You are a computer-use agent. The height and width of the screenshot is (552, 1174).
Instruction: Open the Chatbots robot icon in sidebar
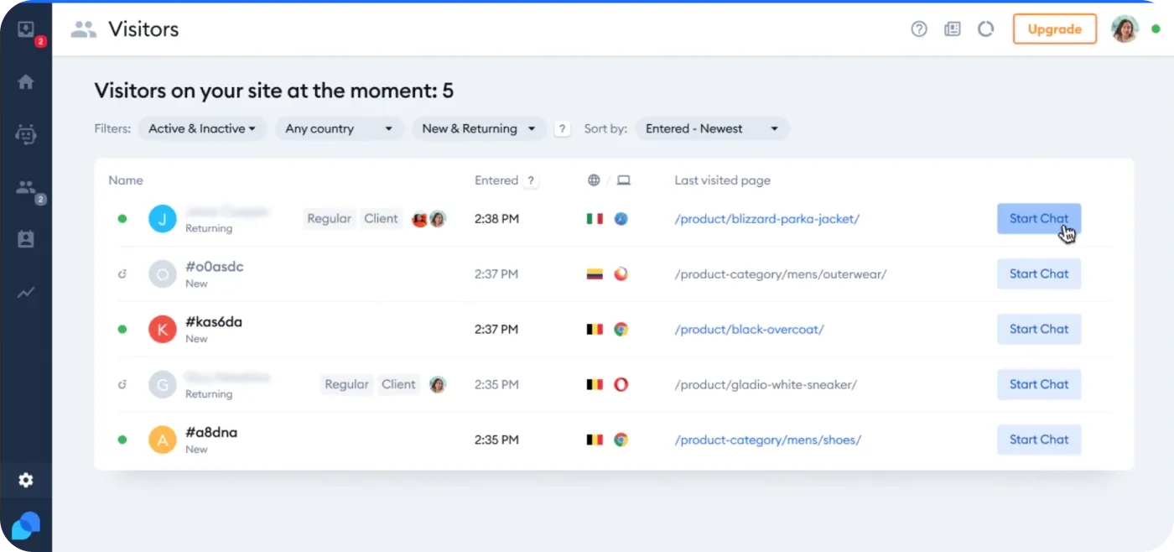point(25,134)
